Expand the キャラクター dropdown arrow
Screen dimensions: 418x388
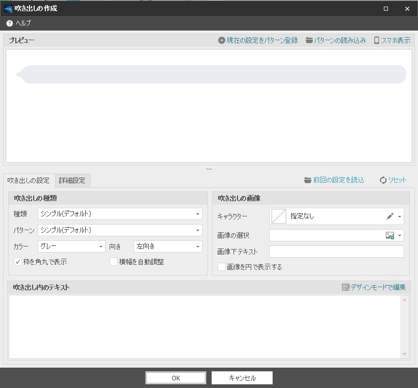coord(400,216)
